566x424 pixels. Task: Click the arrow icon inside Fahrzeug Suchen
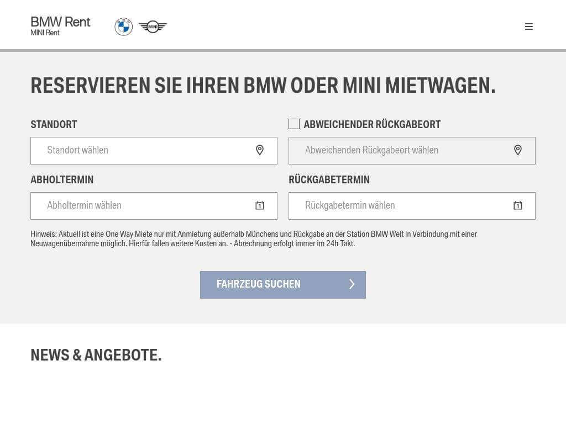pyautogui.click(x=352, y=284)
